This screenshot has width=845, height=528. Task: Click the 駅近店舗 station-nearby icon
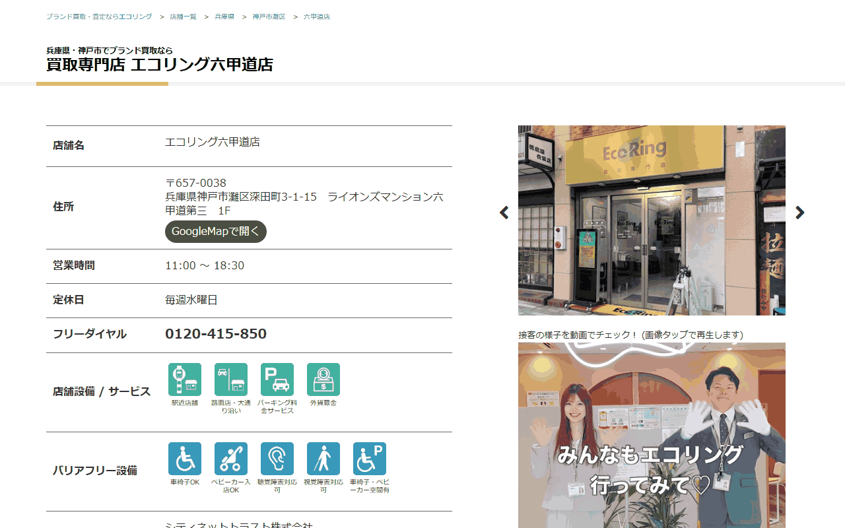[x=185, y=379]
